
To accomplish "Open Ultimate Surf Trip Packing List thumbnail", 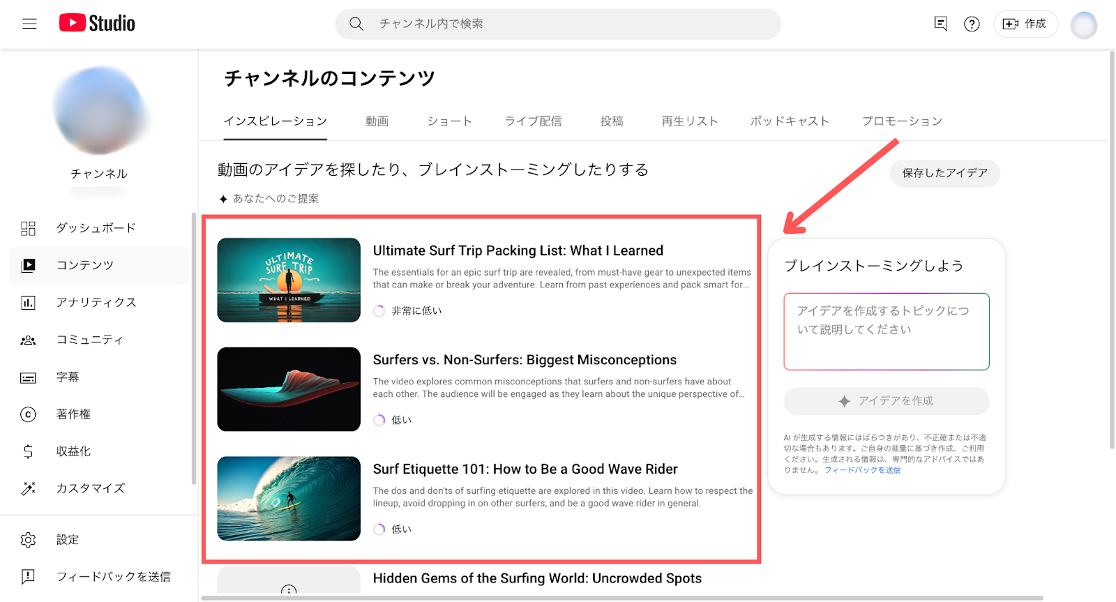I will [x=289, y=280].
